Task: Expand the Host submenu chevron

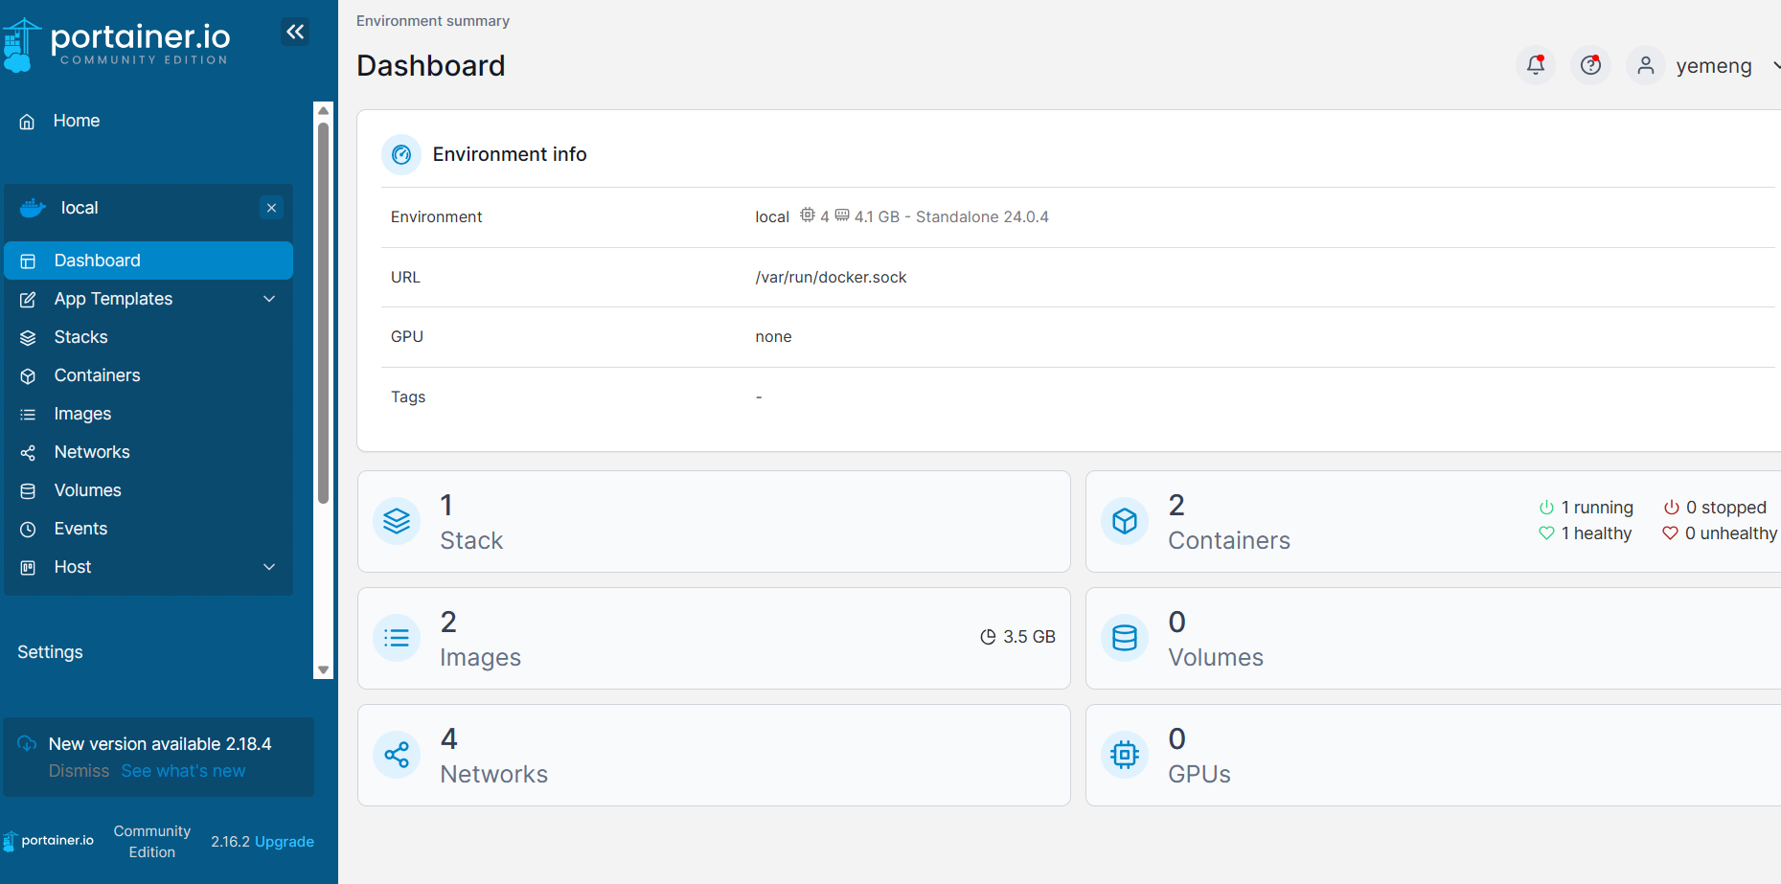Action: tap(269, 567)
